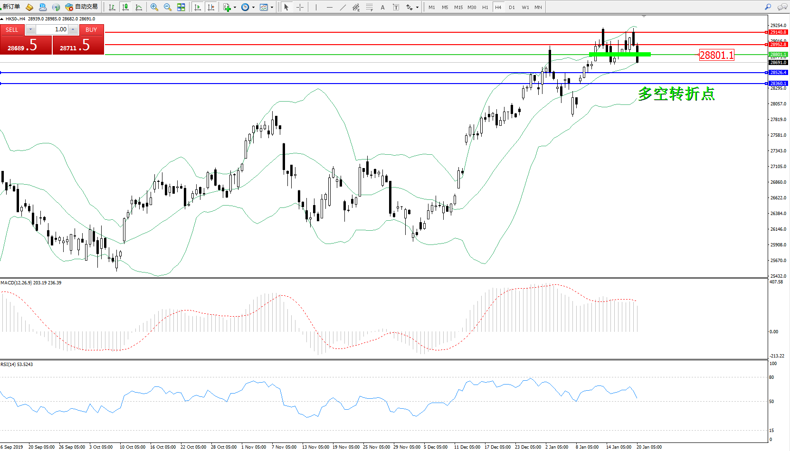Select the crosshair tool

click(300, 7)
